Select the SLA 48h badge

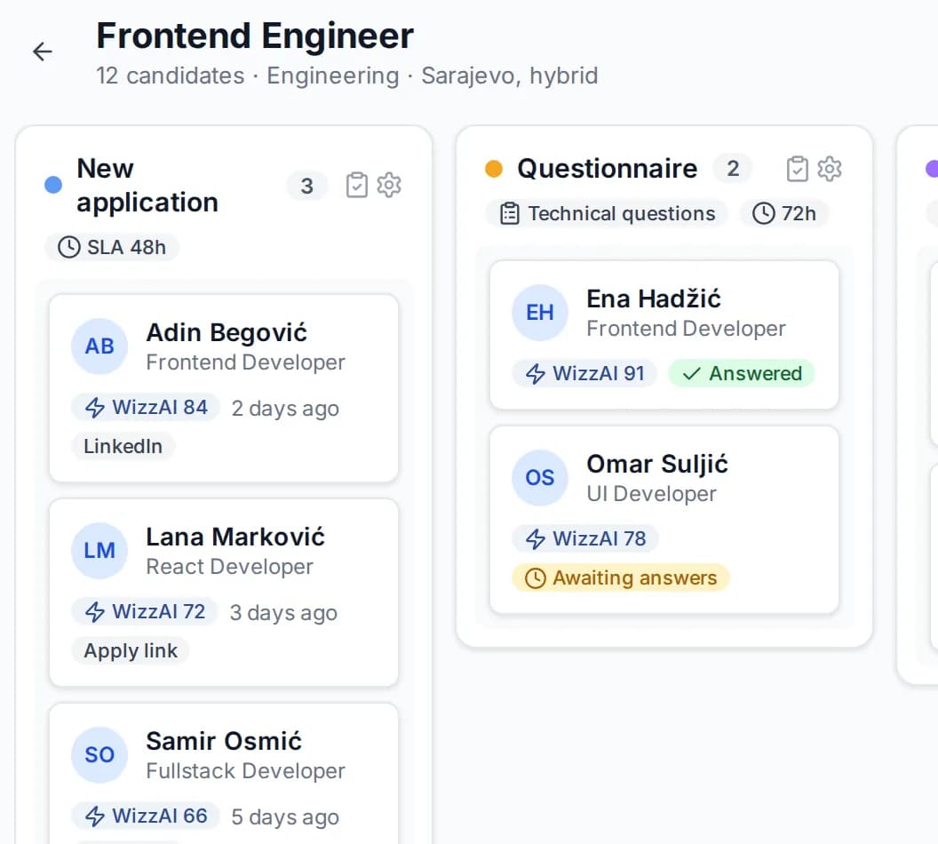[x=112, y=248]
